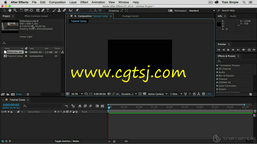Expand the Animation Presets category
Screen dimensions: 257x144
click(x=217, y=65)
